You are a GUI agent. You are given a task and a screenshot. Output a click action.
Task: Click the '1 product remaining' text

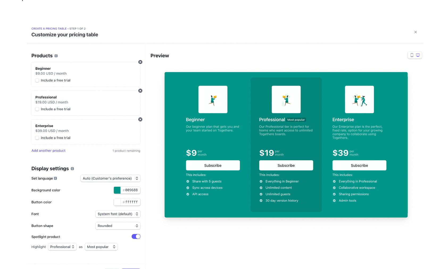click(126, 151)
